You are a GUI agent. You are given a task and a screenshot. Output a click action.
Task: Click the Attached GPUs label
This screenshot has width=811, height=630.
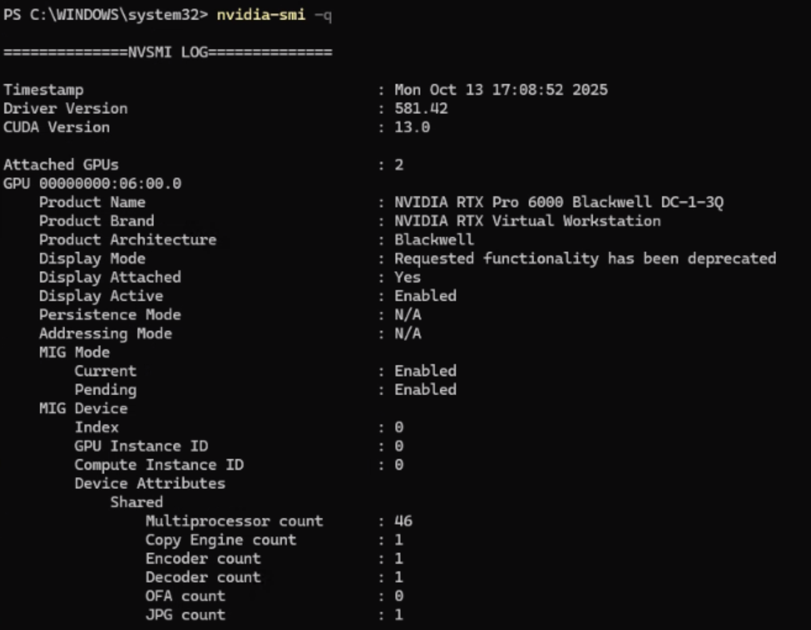(61, 165)
